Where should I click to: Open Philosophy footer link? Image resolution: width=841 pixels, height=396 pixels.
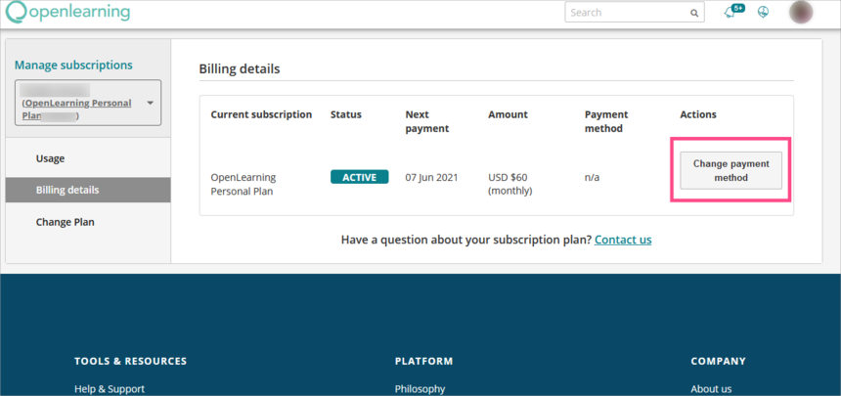click(420, 388)
